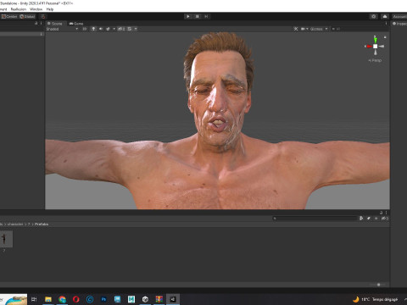This screenshot has height=305, width=407.
Task: Toggle scene audio speaker icon
Action: (x=101, y=29)
